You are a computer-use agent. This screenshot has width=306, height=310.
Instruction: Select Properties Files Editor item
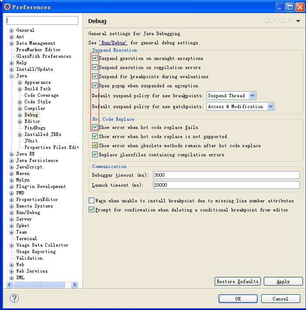pyautogui.click(x=51, y=147)
